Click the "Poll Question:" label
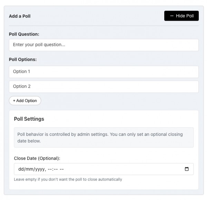207x200 pixels. [24, 34]
